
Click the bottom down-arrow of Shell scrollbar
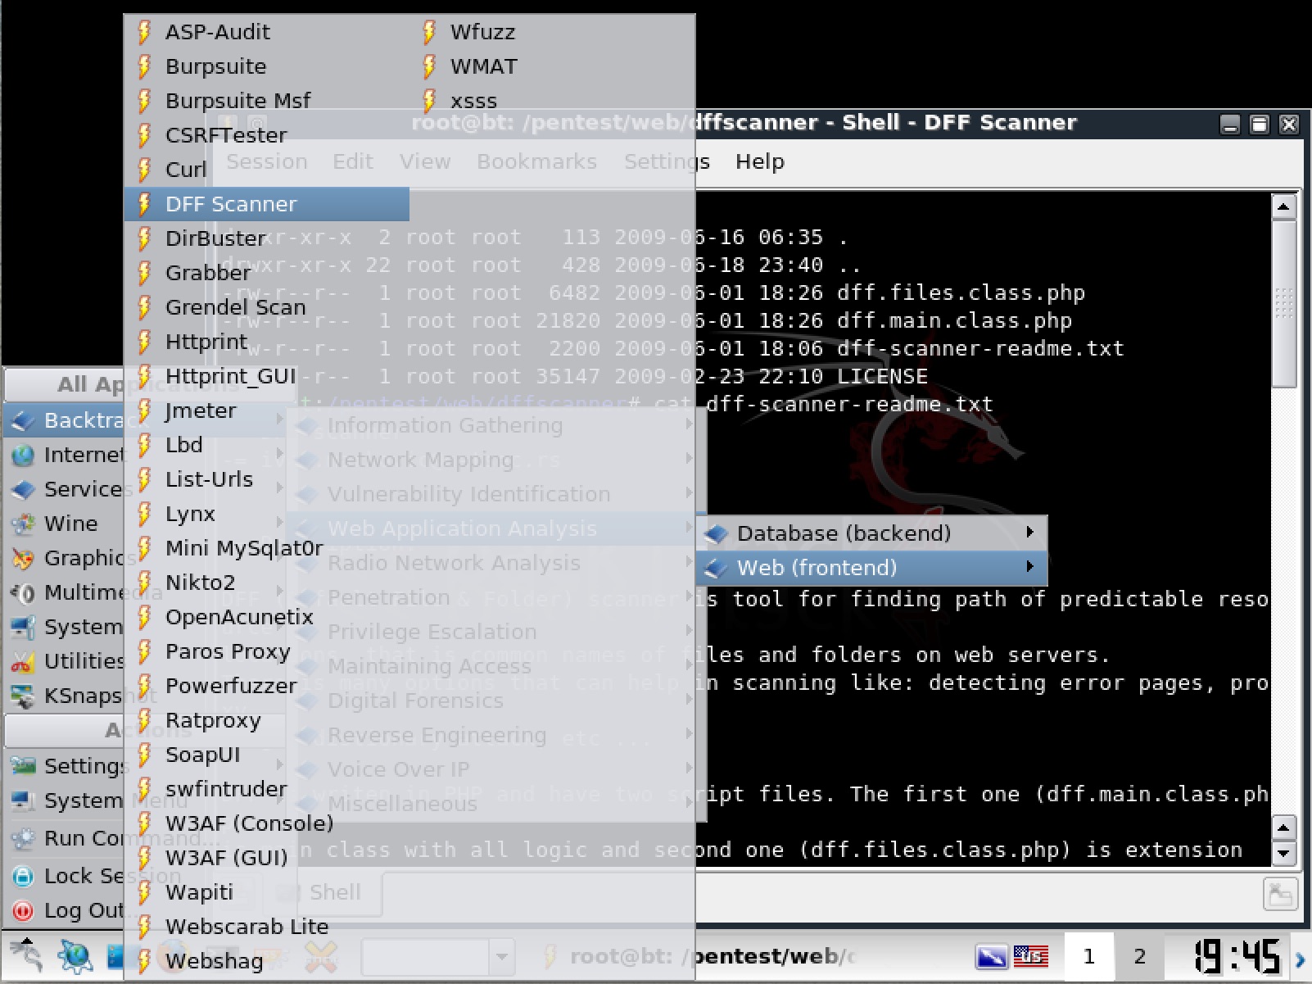point(1283,853)
